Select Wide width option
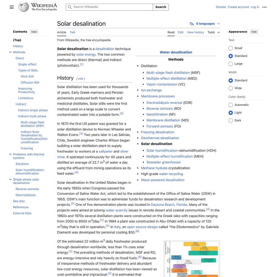 click(x=230, y=88)
